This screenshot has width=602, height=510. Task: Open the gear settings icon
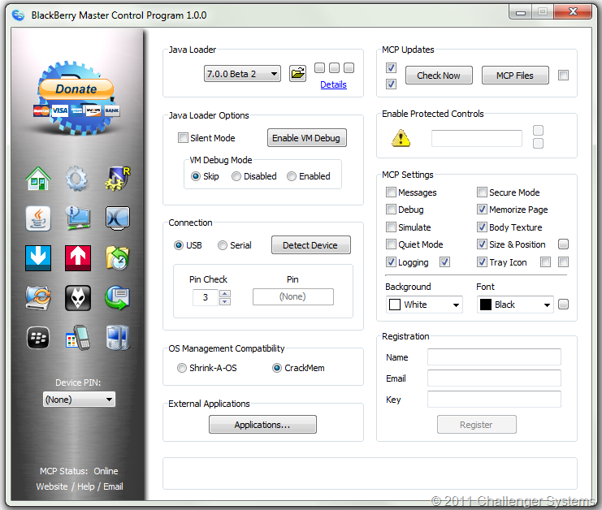point(76,179)
